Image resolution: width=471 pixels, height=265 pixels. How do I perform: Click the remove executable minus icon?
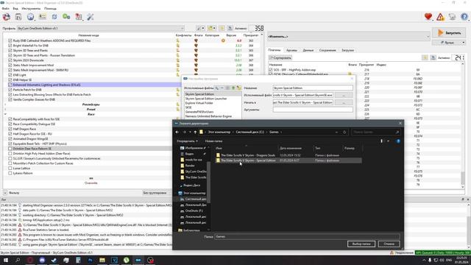(222, 88)
